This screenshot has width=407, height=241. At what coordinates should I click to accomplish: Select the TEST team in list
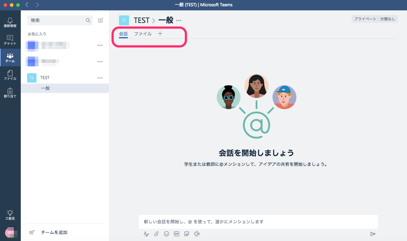tap(65, 78)
